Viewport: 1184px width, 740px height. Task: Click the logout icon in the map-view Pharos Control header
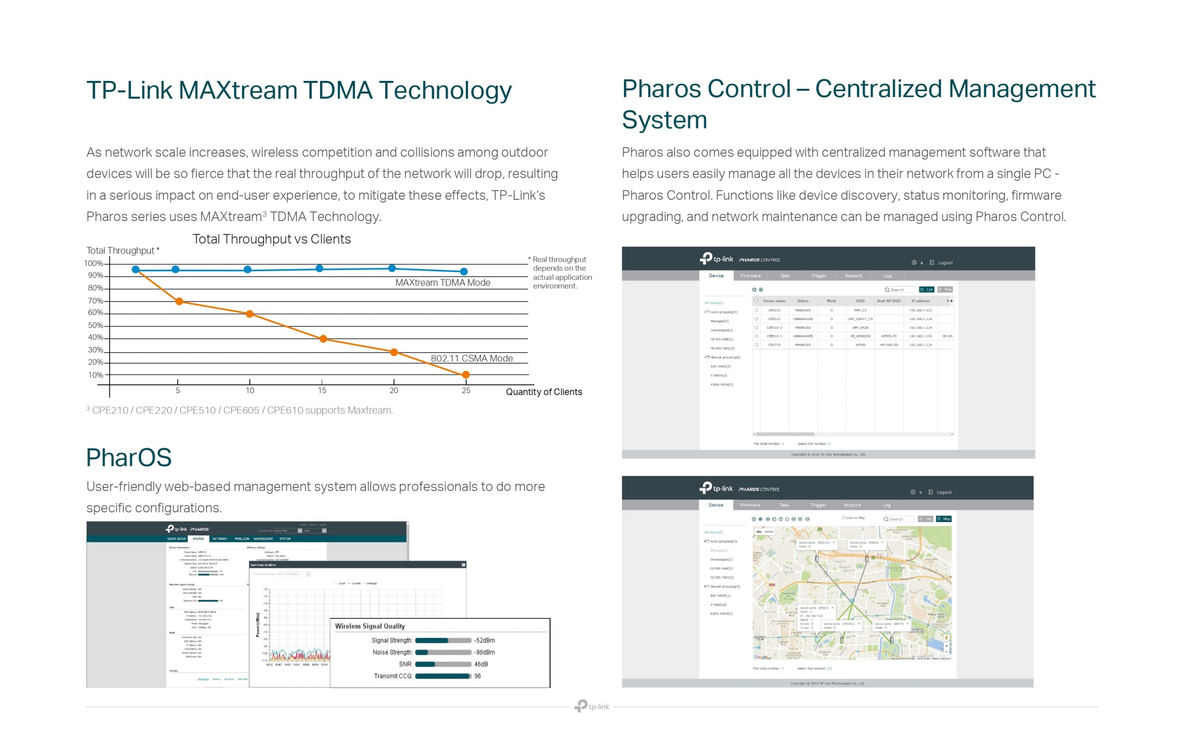(931, 492)
